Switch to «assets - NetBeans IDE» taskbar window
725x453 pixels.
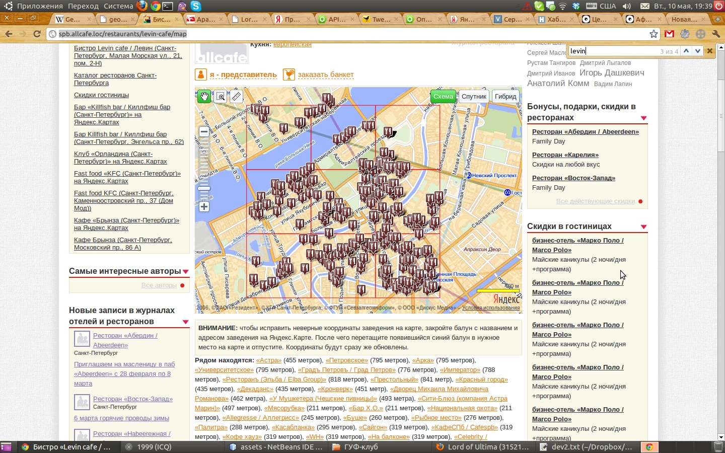pyautogui.click(x=275, y=446)
